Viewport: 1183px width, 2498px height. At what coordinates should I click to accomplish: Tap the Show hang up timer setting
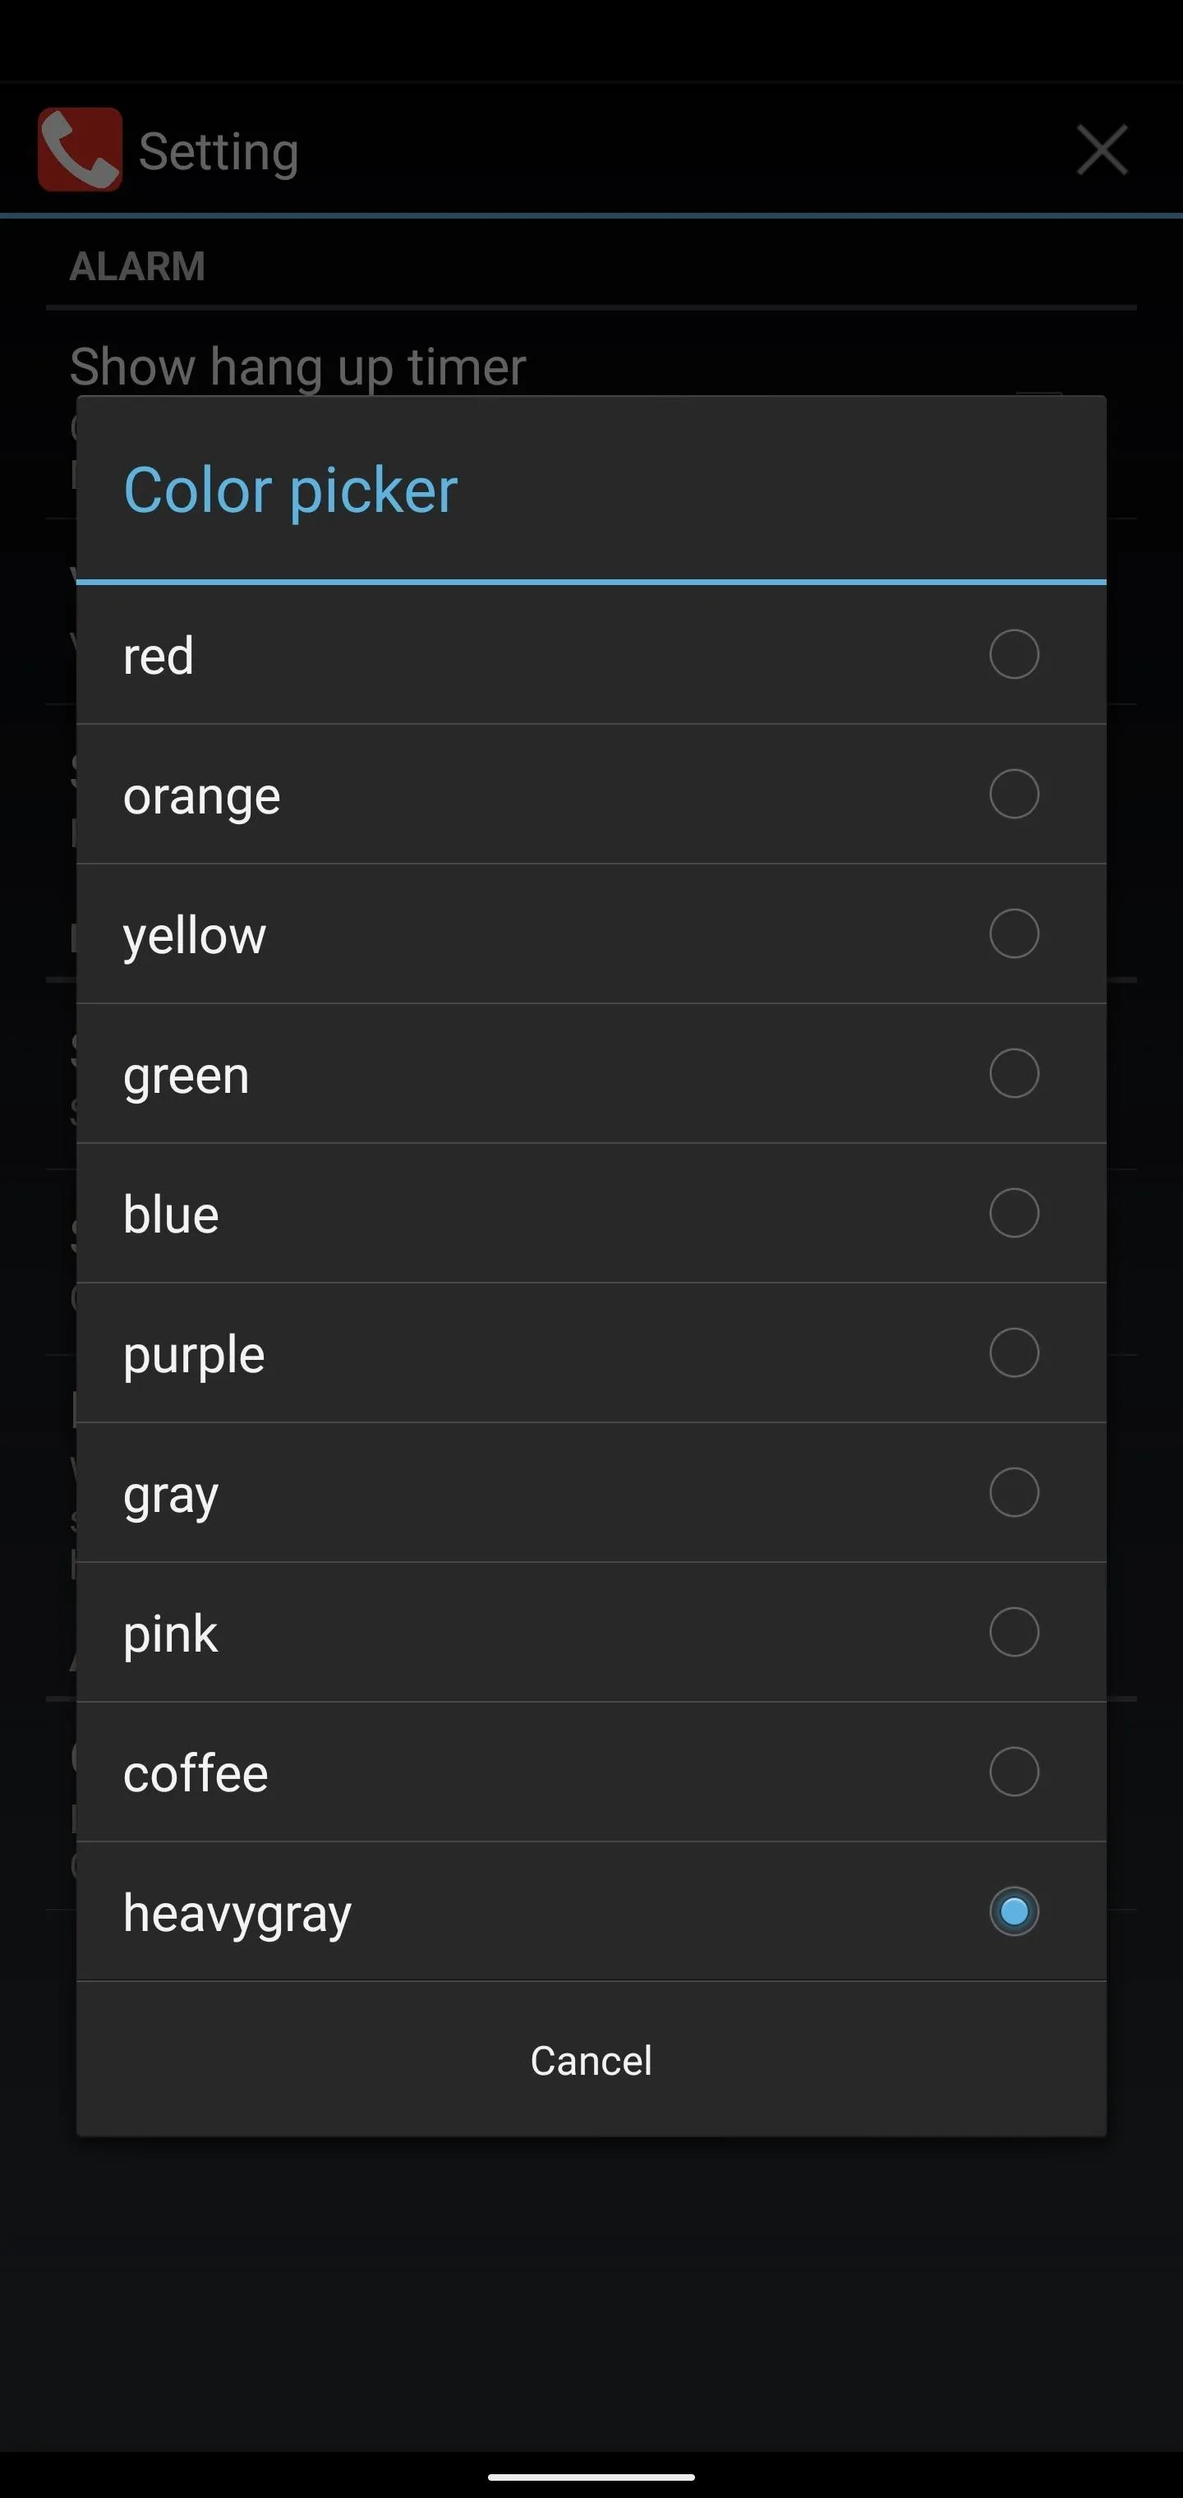(x=297, y=367)
